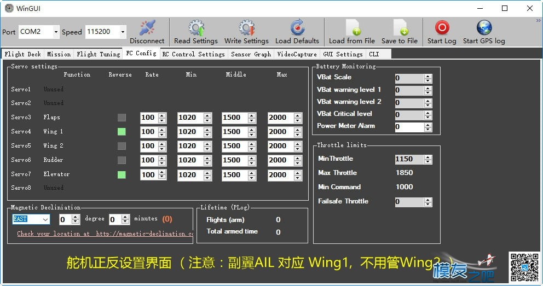543x286 pixels.
Task: Click Power Meter Alarm spinner
Action: coord(428,127)
